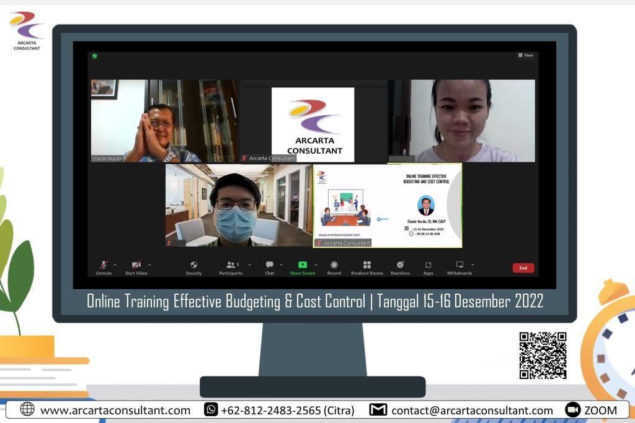The width and height of the screenshot is (635, 423).
Task: Expand audio options arrow beside Unmute
Action: [115, 264]
